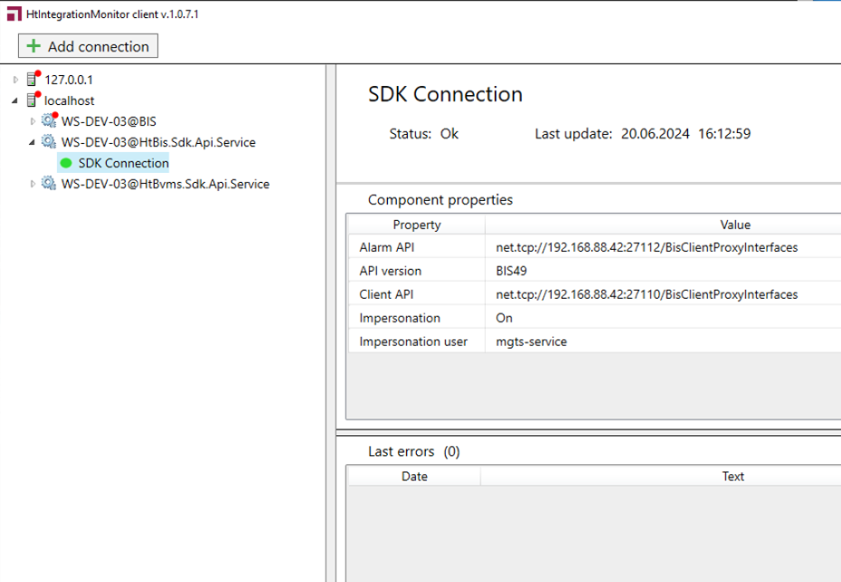The width and height of the screenshot is (841, 582).
Task: Click the Alarm API value cell
Action: click(647, 247)
